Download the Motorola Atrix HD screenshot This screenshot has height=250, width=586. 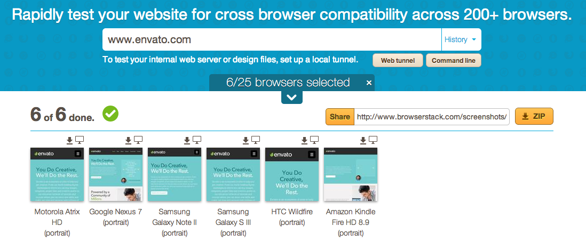(69, 140)
